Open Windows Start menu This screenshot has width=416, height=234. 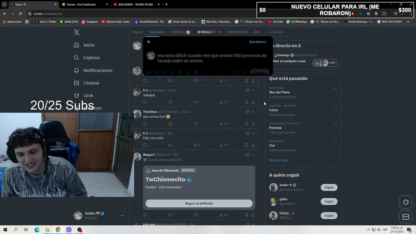click(x=5, y=230)
